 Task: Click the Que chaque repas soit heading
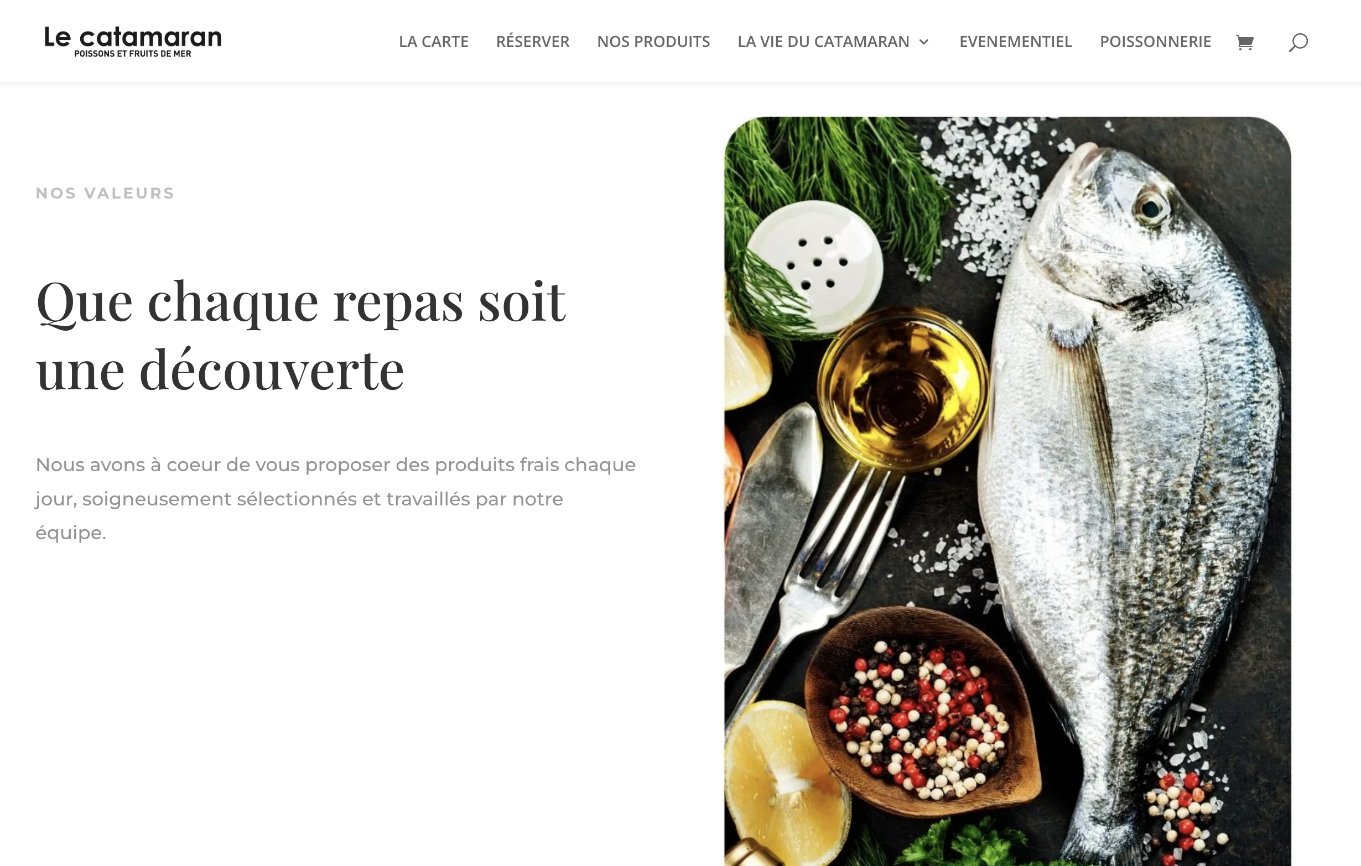click(x=300, y=336)
